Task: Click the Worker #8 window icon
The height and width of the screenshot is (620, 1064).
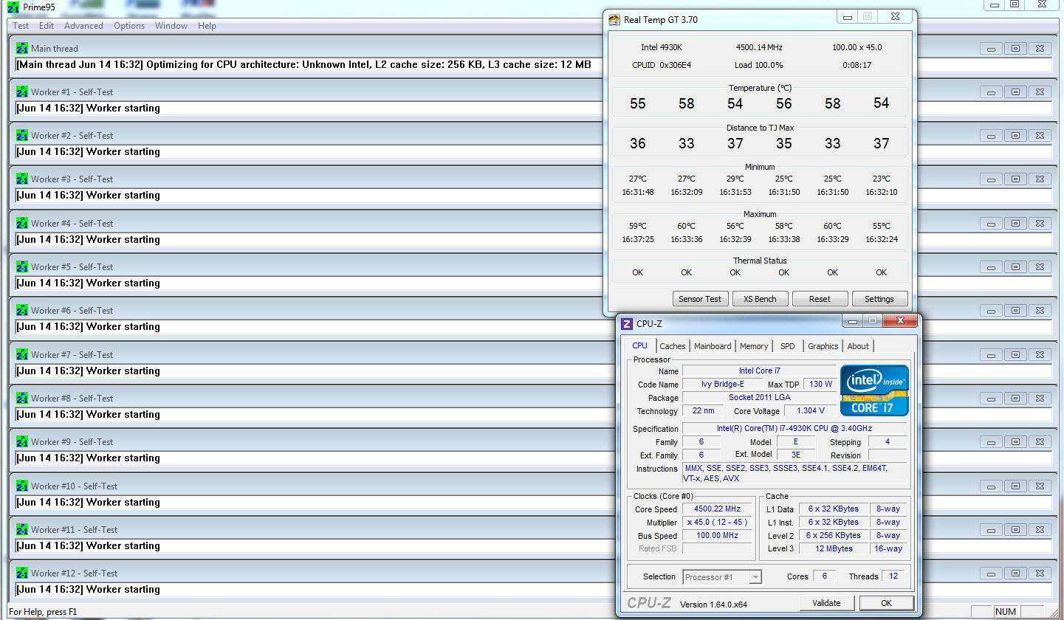Action: pyautogui.click(x=22, y=399)
